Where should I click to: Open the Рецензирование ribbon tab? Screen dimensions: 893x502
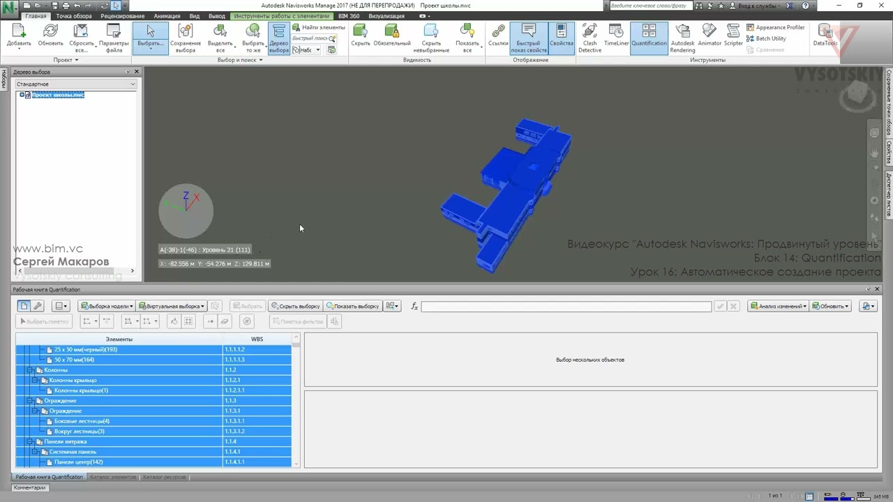pos(123,16)
